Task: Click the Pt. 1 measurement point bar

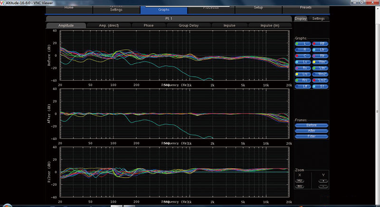Action: [169, 18]
